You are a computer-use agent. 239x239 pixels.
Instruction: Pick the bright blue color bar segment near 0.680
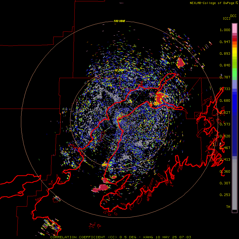point(234,102)
